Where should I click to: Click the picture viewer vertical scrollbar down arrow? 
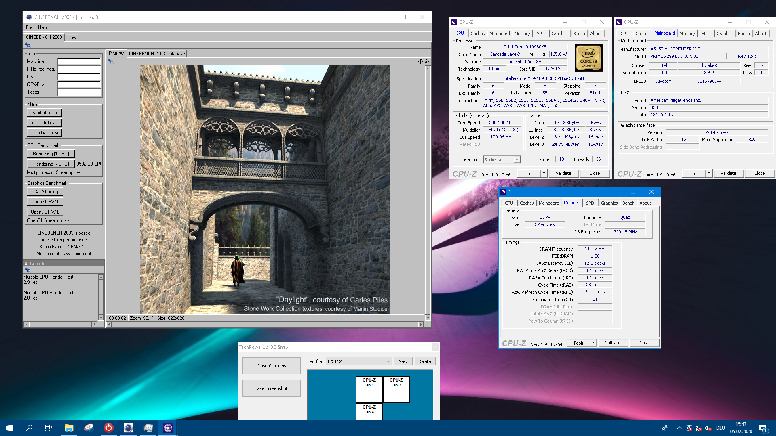(x=428, y=318)
